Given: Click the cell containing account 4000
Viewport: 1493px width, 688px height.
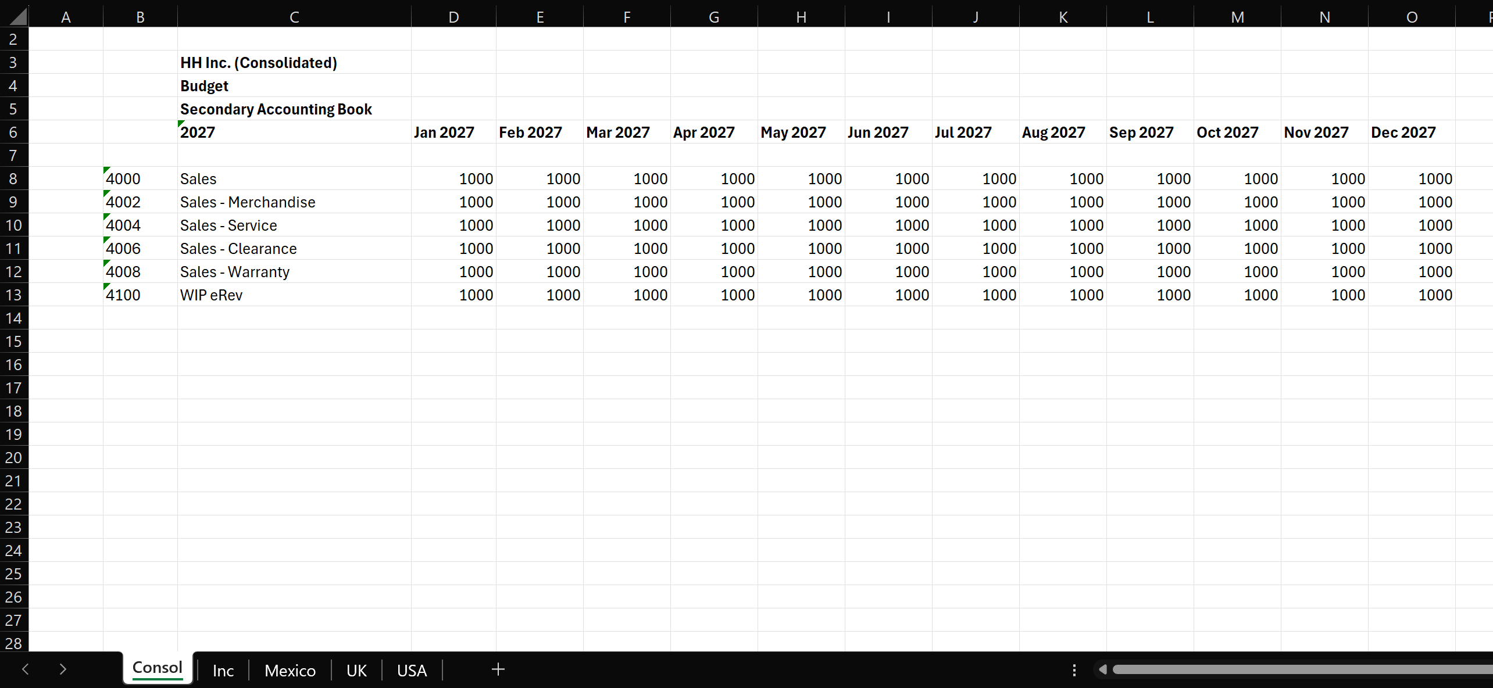Looking at the screenshot, I should click(140, 178).
